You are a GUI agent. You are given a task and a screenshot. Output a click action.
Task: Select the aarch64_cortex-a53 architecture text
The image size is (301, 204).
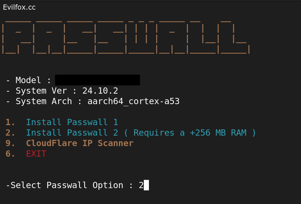coord(133,101)
